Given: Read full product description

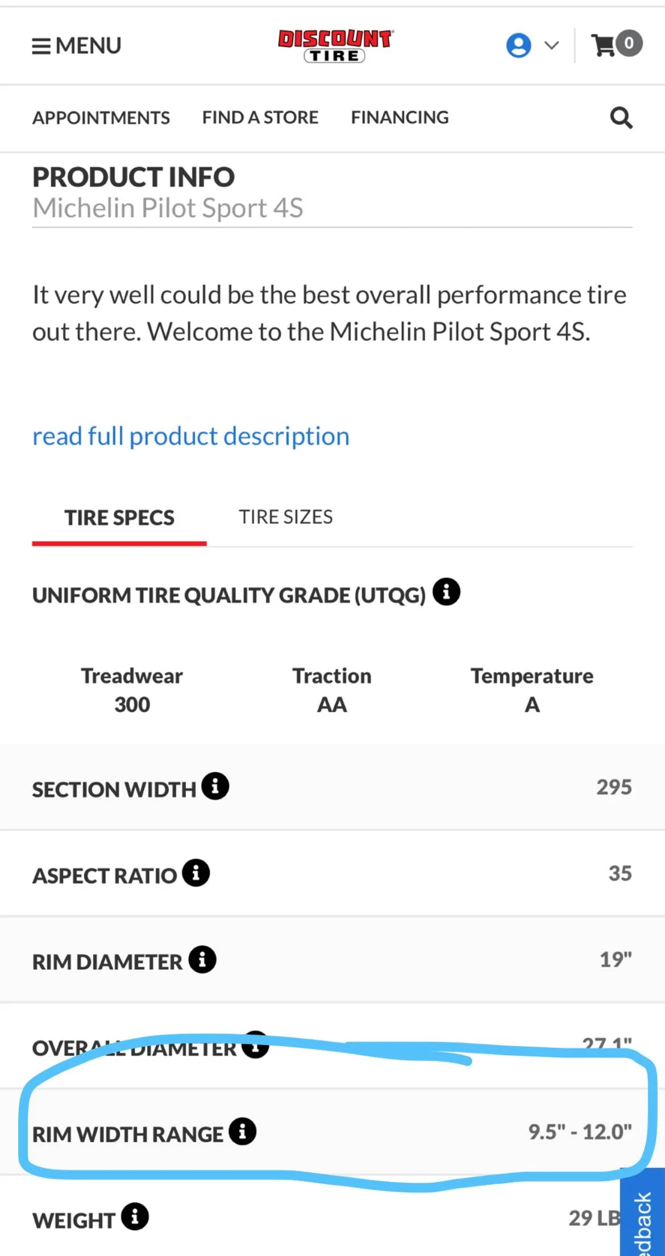Looking at the screenshot, I should pos(191,436).
